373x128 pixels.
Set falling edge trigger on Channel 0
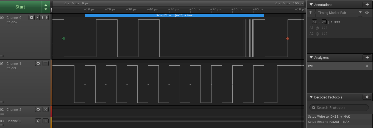tap(42, 18)
